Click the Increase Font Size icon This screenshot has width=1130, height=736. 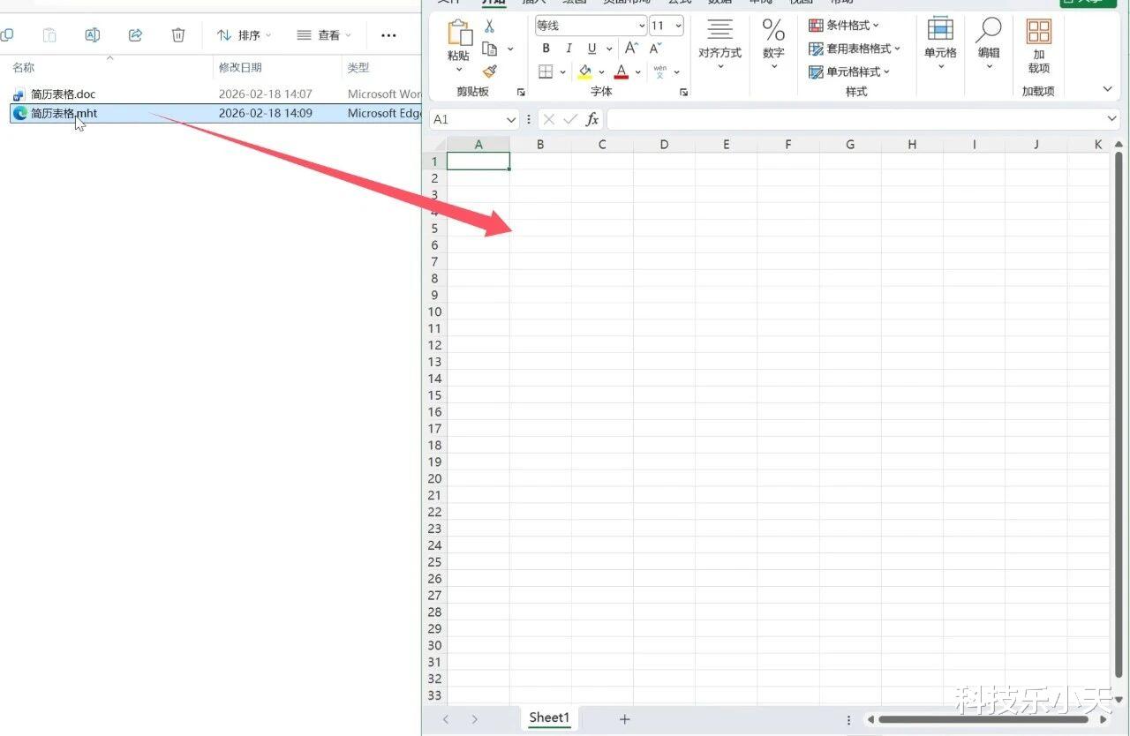pos(631,49)
